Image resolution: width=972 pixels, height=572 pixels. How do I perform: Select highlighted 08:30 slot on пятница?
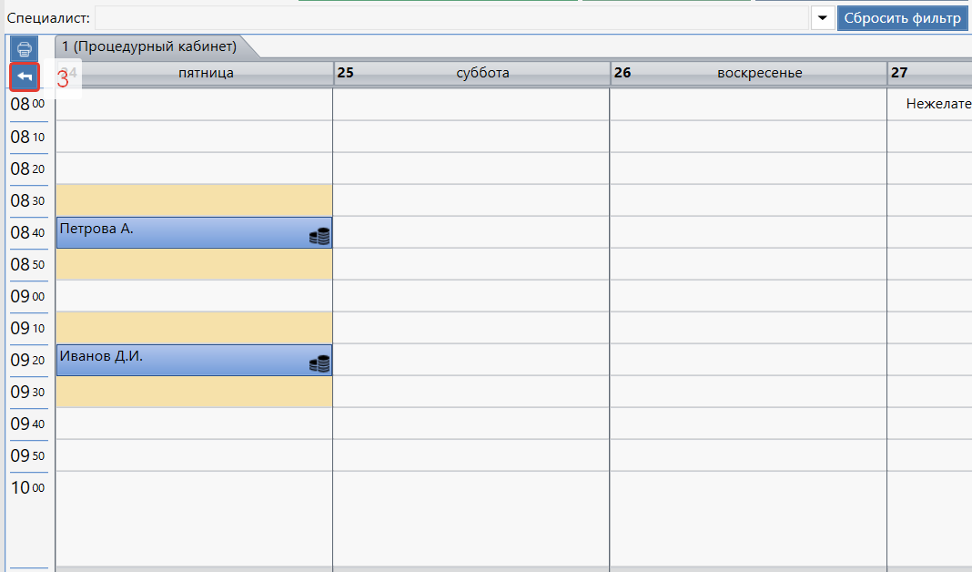point(194,200)
